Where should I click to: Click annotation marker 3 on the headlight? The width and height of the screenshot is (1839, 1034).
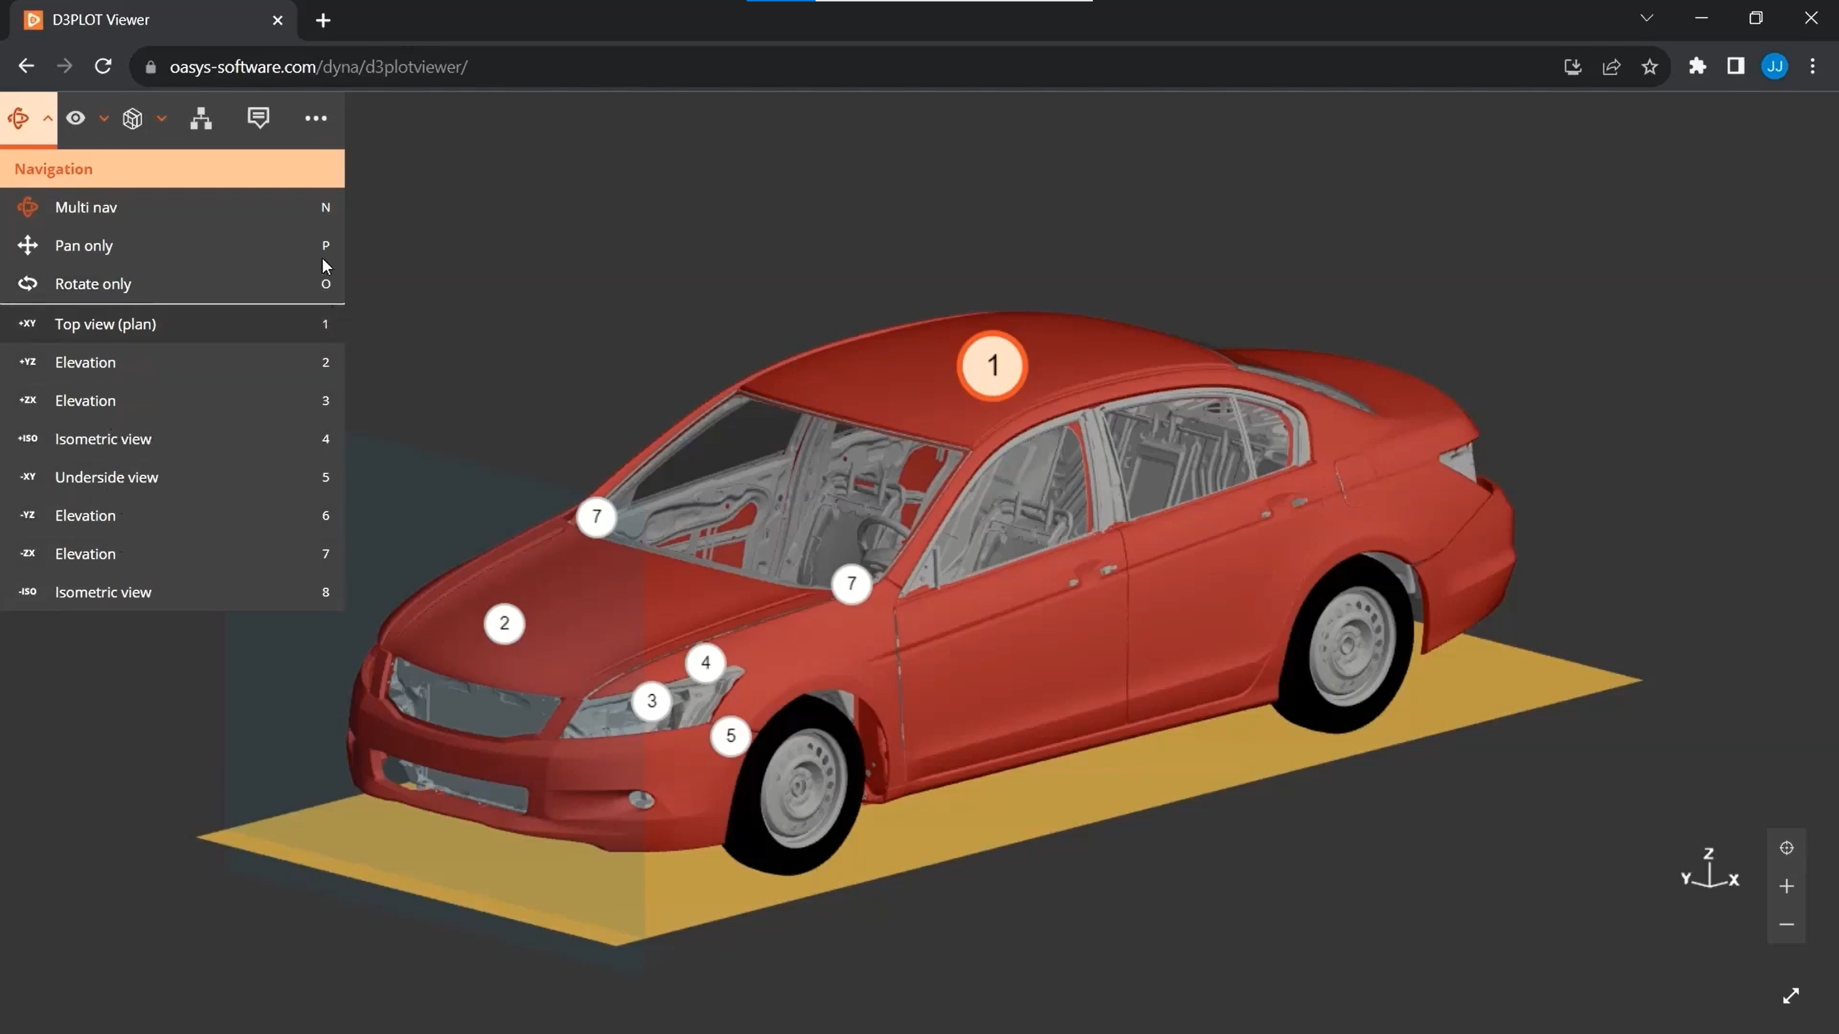tap(652, 701)
